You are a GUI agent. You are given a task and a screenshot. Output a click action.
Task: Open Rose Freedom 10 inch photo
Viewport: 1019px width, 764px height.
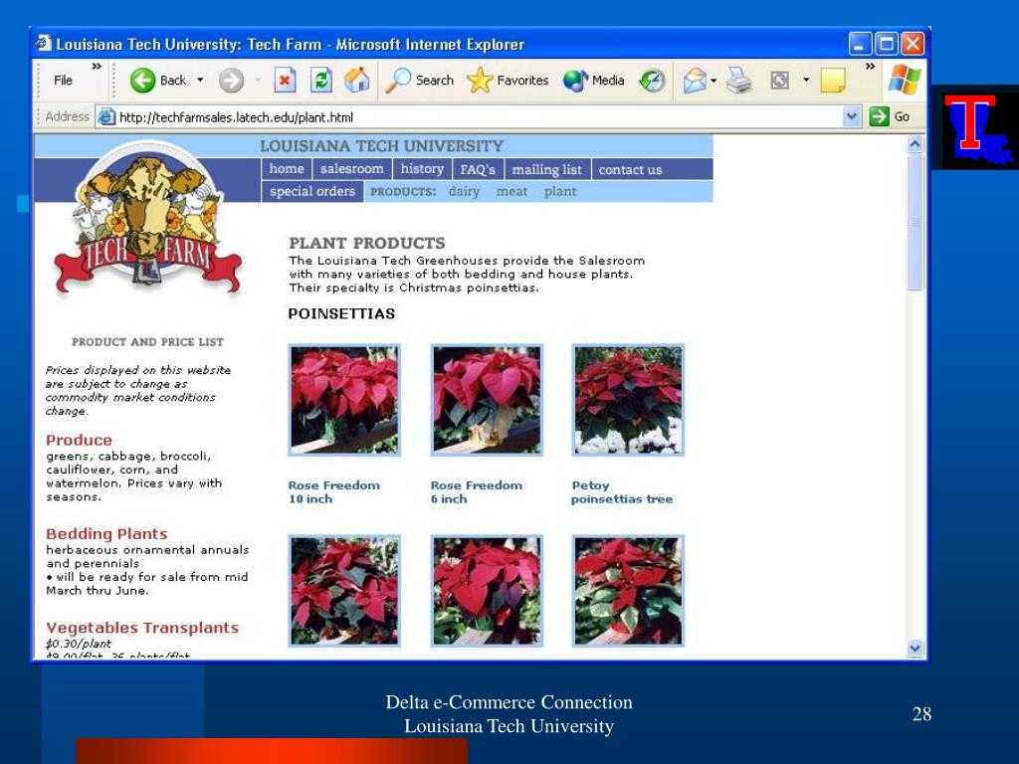(344, 400)
